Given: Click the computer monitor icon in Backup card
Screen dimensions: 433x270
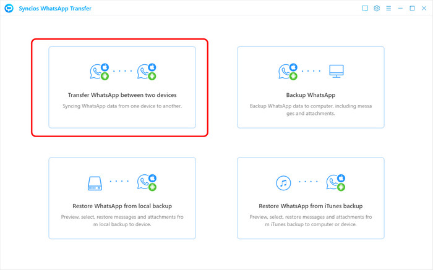Looking at the screenshot, I should pyautogui.click(x=337, y=71).
